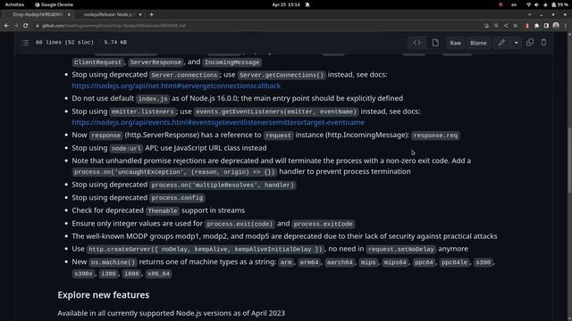
Task: Click the response.req code snippet
Action: [x=435, y=136]
